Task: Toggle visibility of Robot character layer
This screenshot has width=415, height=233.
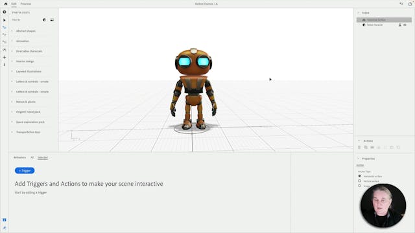Action: point(405,25)
